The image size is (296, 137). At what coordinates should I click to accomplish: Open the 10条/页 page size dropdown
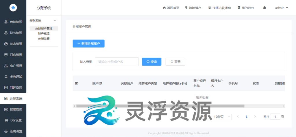click(222, 117)
